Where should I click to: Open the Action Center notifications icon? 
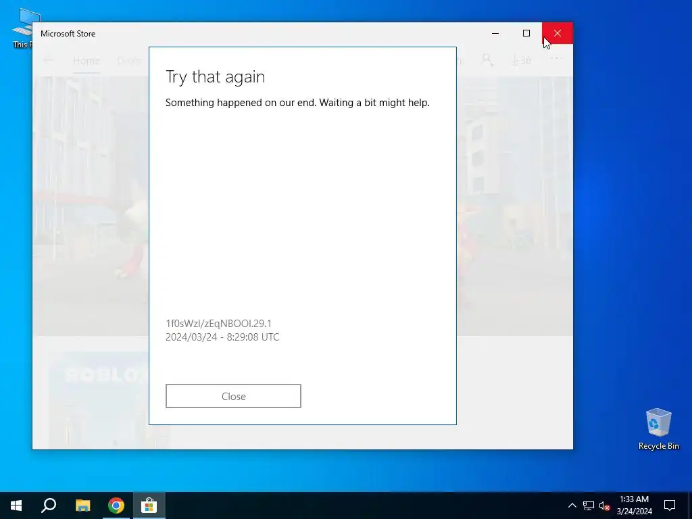pos(670,505)
